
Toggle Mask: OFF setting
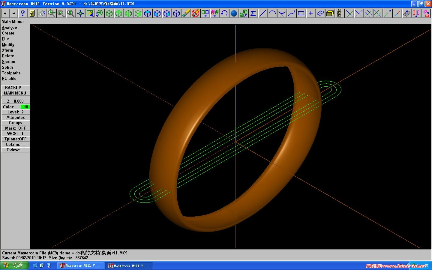click(x=16, y=128)
